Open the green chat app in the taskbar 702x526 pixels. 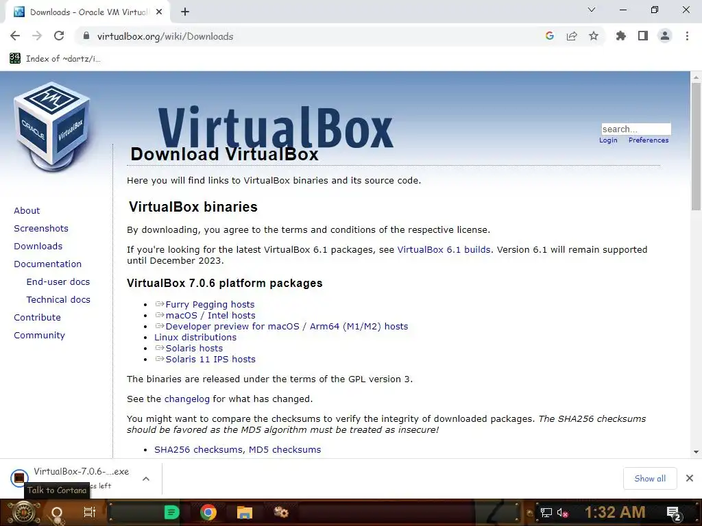pyautogui.click(x=171, y=512)
